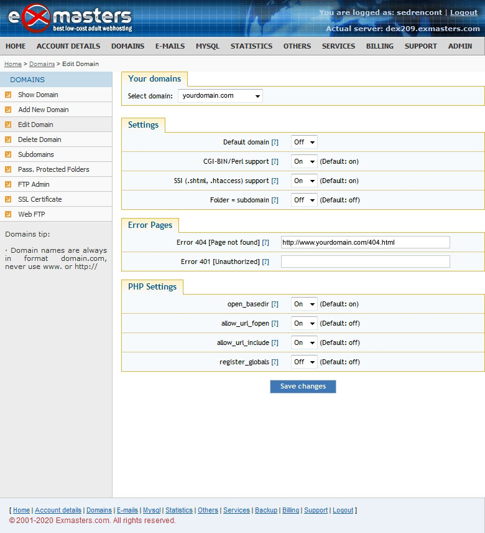Toggle the CGI-BIN/Perl support On/Off selector
The width and height of the screenshot is (485, 533).
point(304,161)
